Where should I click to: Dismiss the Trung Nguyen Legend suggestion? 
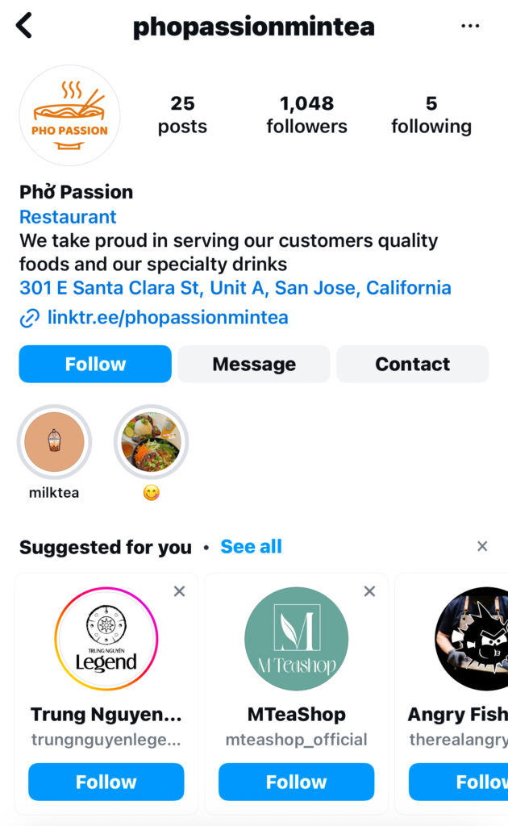179,591
